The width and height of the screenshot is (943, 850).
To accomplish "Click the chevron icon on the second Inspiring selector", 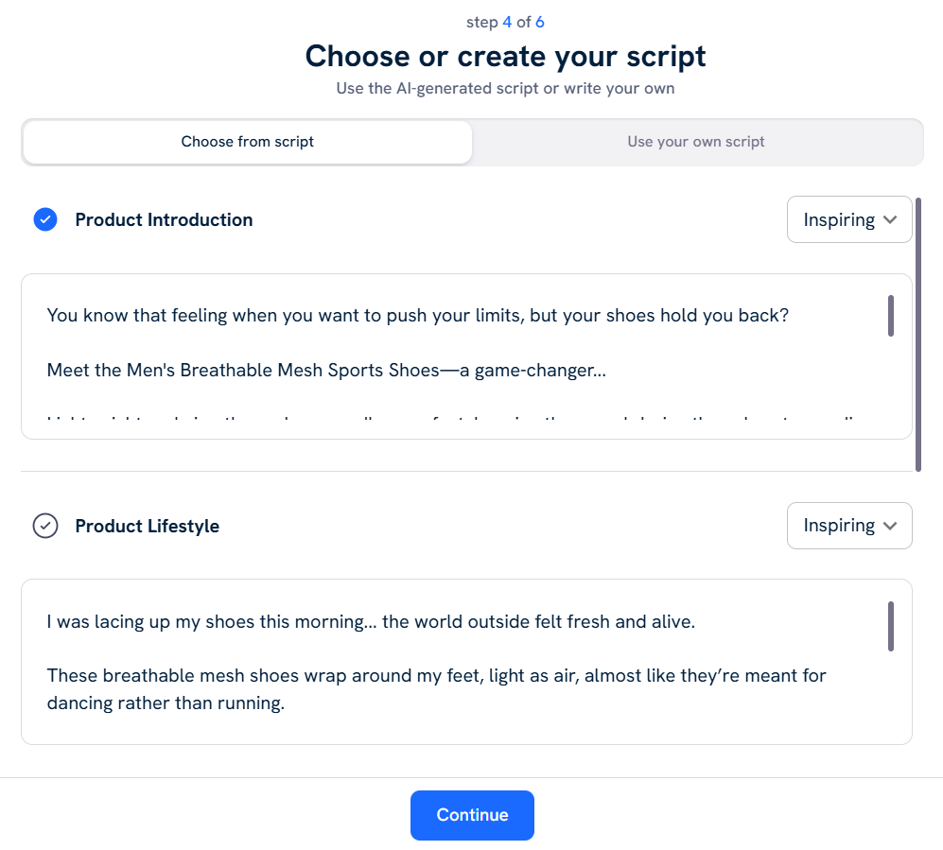I will coord(888,526).
